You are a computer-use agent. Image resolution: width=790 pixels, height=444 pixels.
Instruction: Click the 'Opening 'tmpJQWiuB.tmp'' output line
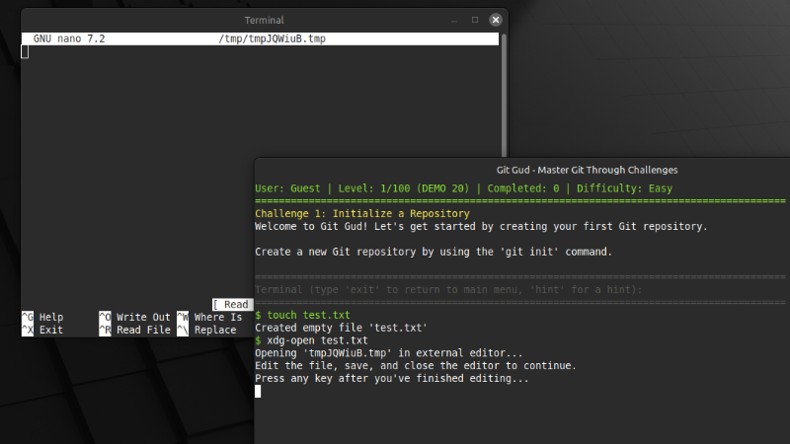point(389,353)
